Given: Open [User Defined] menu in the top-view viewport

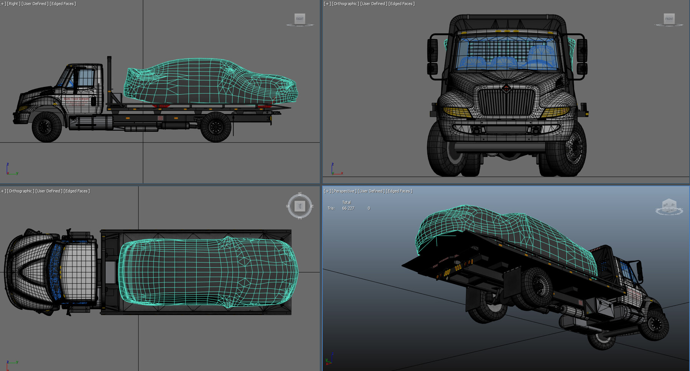Looking at the screenshot, I should tap(49, 191).
